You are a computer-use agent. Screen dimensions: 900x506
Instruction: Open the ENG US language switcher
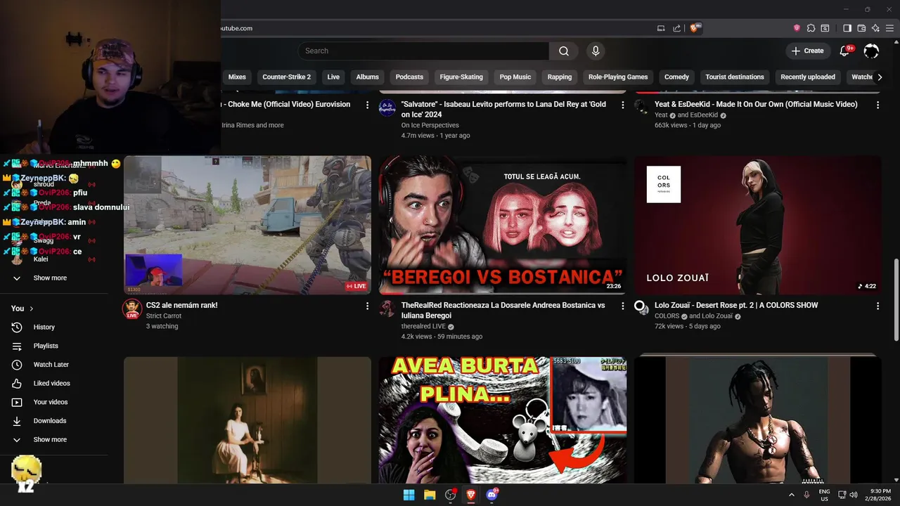pyautogui.click(x=824, y=495)
